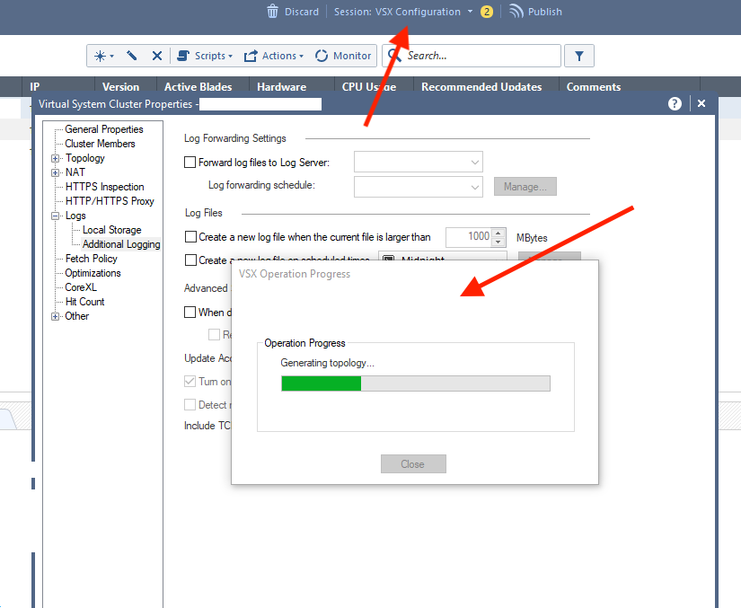Select Cluster Members in the tree
This screenshot has width=741, height=608.
(101, 144)
